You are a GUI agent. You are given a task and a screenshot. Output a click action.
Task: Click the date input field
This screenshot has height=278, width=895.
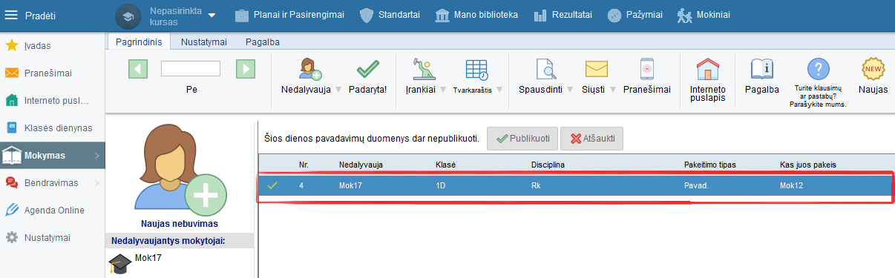pos(191,69)
